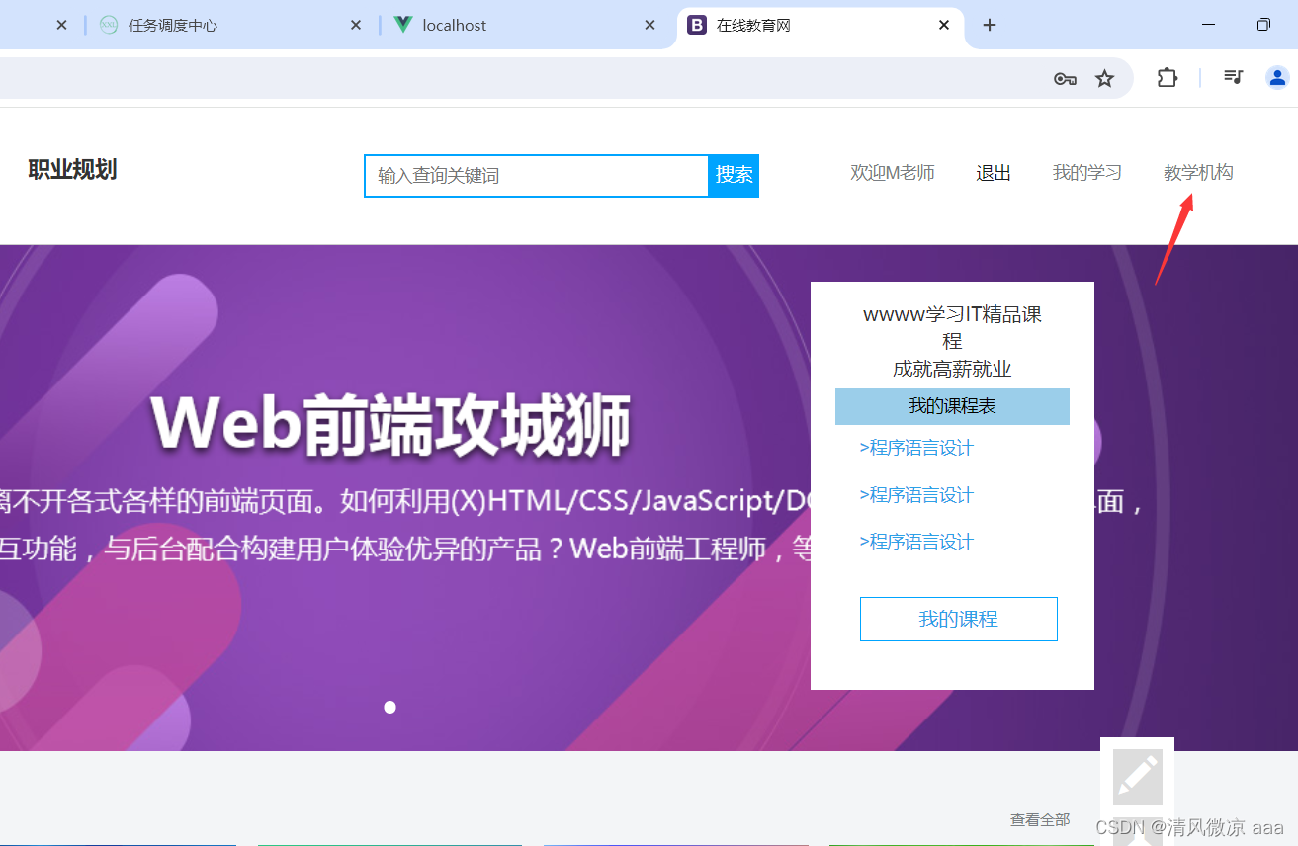Click the 欢迎M老师 user link

[x=893, y=173]
